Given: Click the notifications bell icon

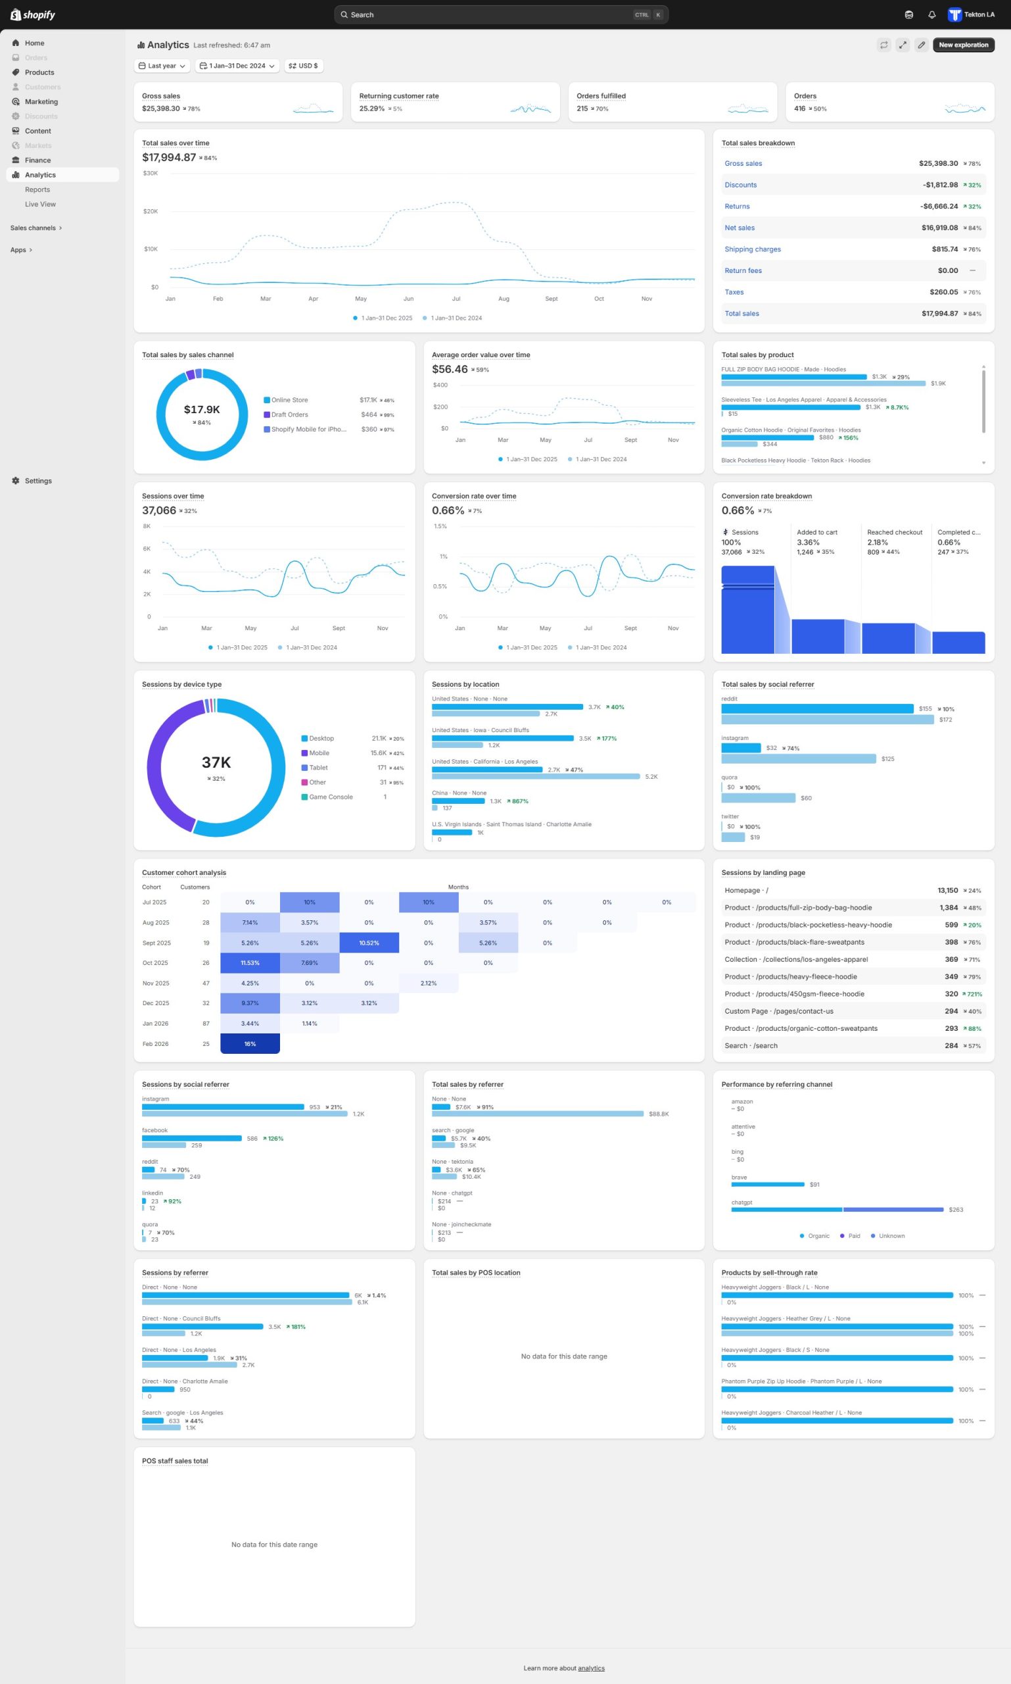Looking at the screenshot, I should pos(931,15).
